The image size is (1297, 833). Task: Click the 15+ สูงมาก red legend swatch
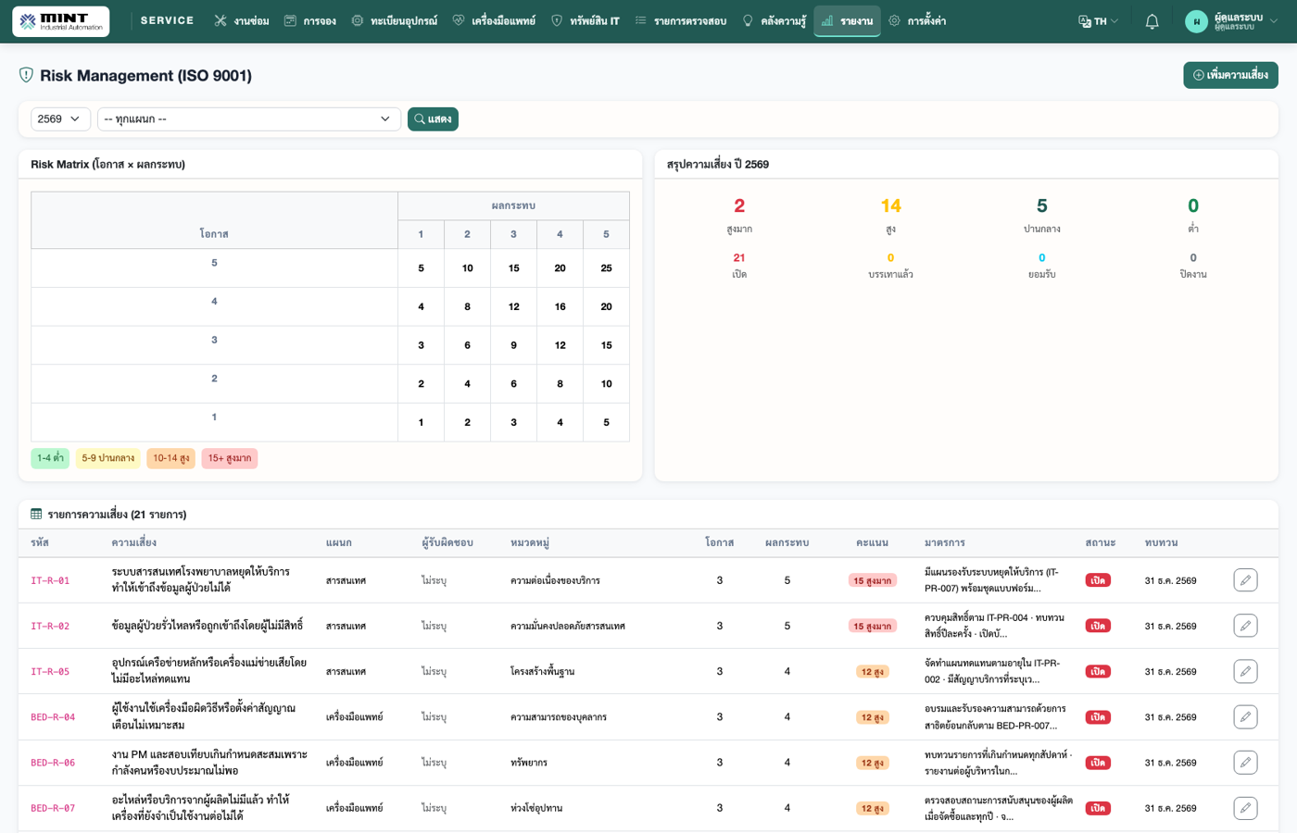point(230,458)
